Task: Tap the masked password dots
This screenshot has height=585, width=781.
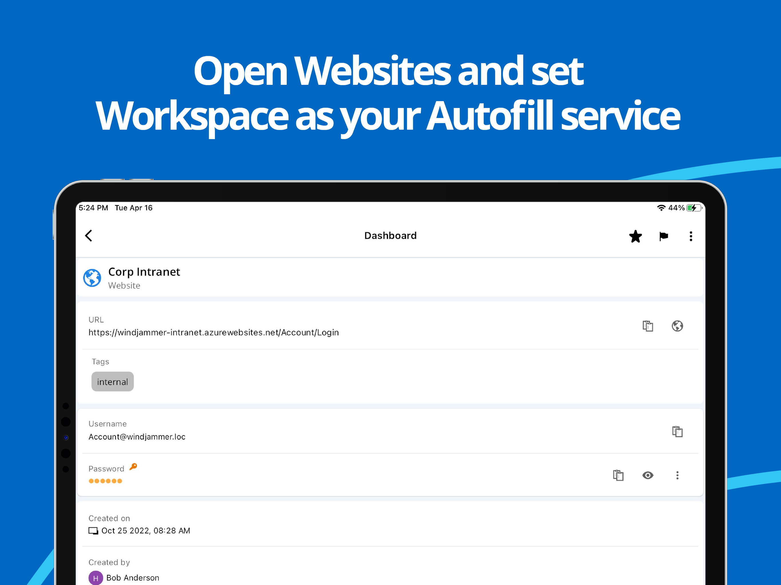Action: coord(105,481)
